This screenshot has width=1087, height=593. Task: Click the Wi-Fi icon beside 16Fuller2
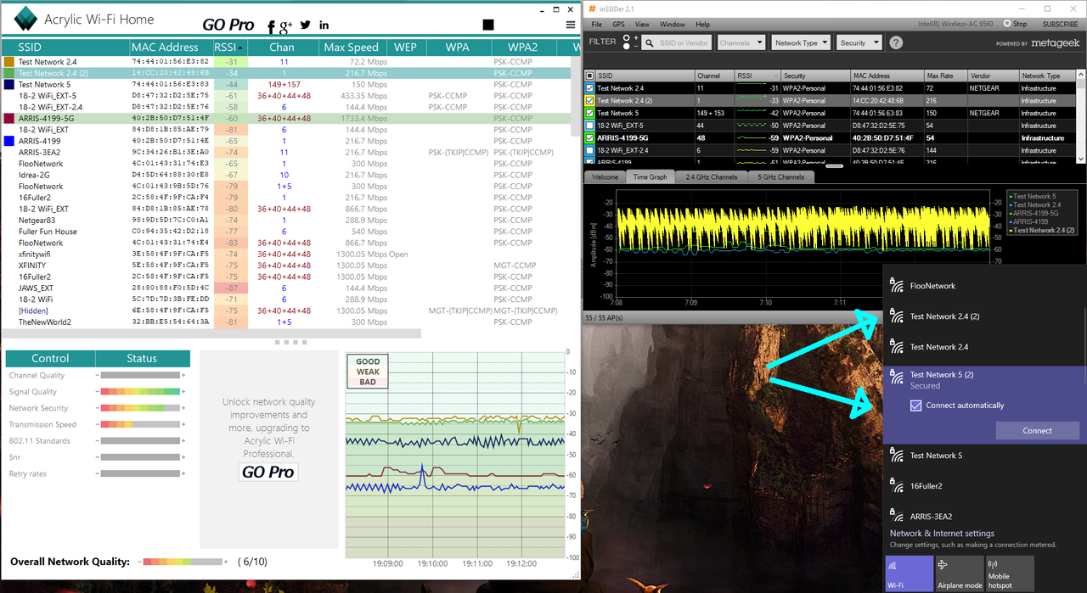point(896,486)
